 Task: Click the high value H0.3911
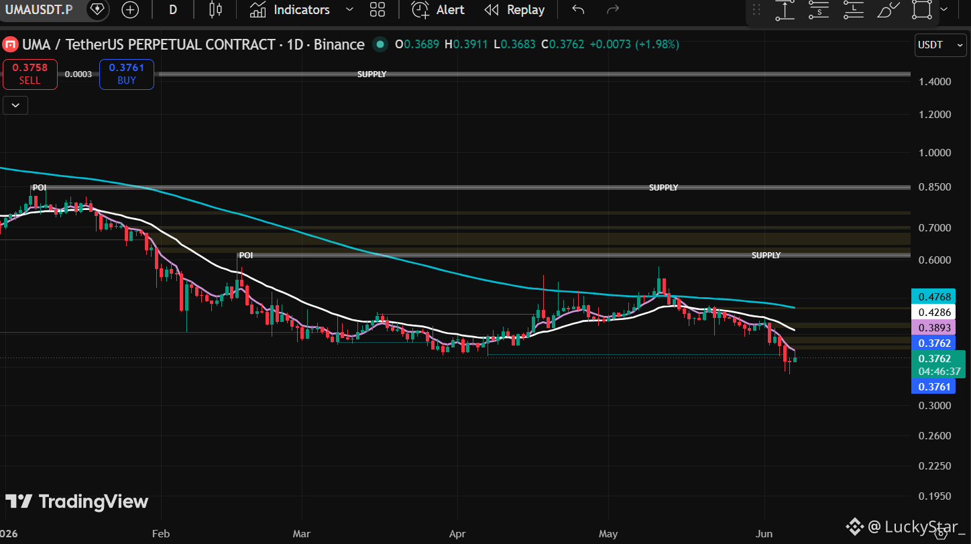point(466,45)
